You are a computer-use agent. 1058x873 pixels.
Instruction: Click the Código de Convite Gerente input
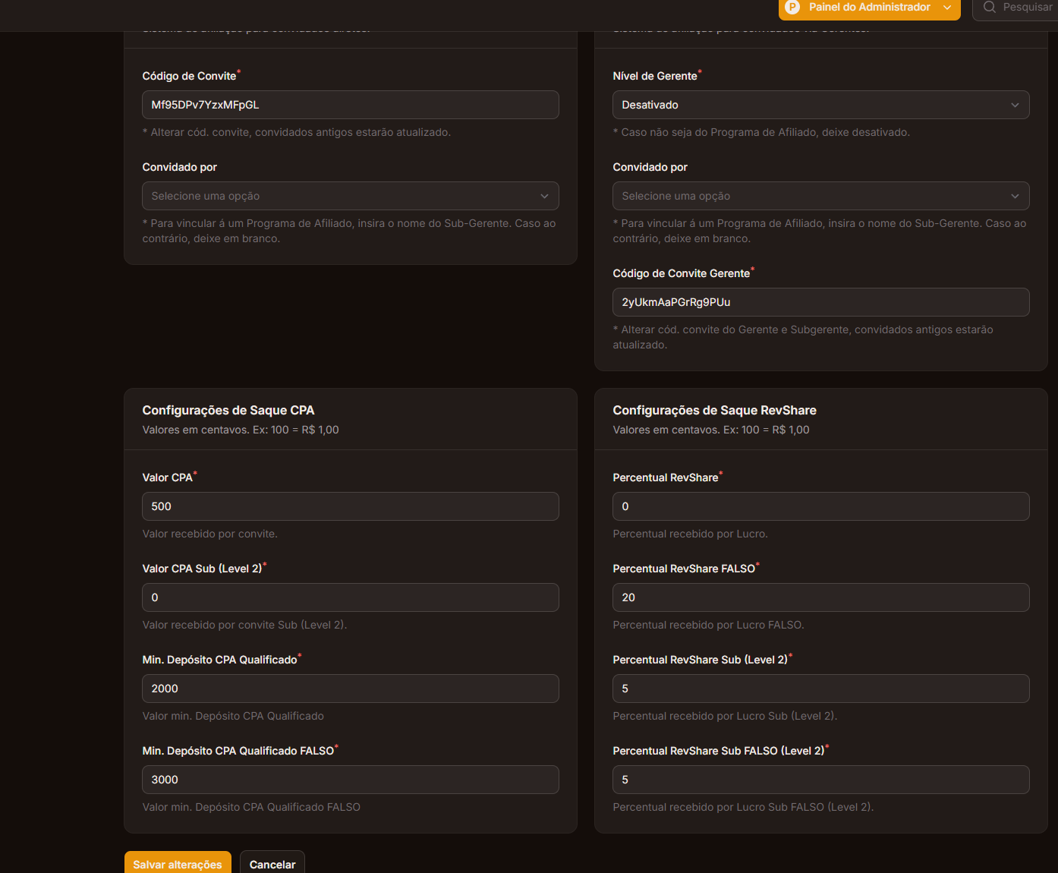click(820, 302)
